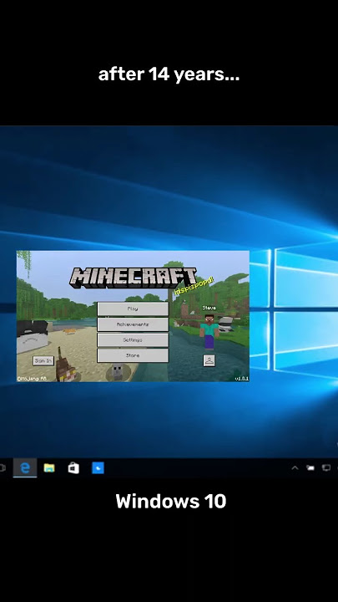Open the skin chooser hanger icon
Viewport: 338px width, 602px height.
pos(209,360)
